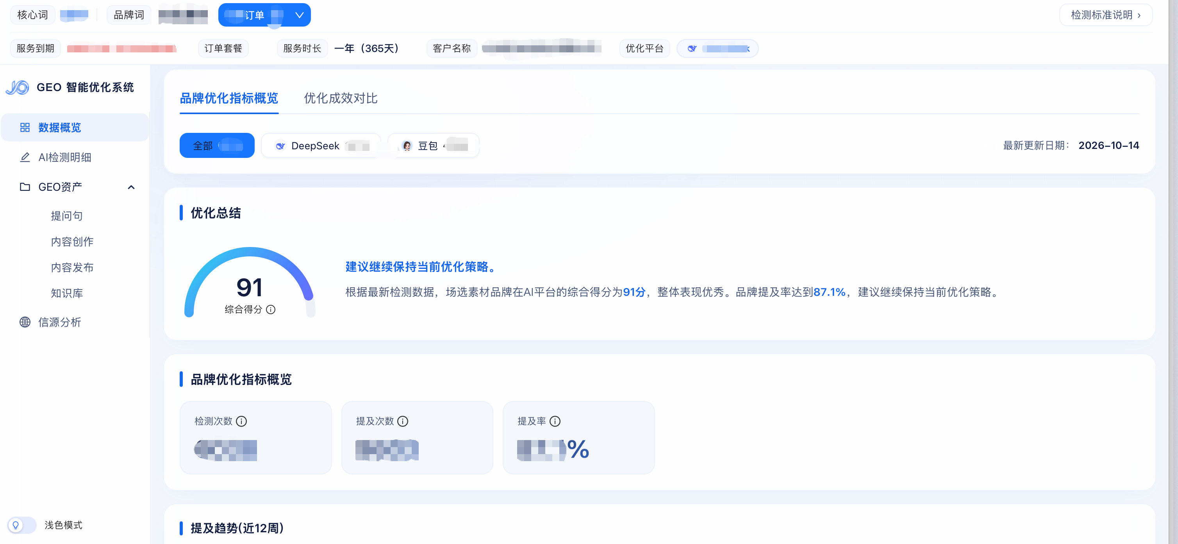Open the 内容发布 submenu item
Viewport: 1178px width, 544px height.
coord(72,267)
